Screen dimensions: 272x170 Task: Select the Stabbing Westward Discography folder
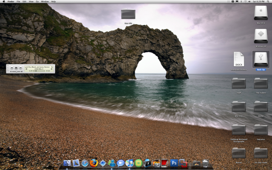239,130
